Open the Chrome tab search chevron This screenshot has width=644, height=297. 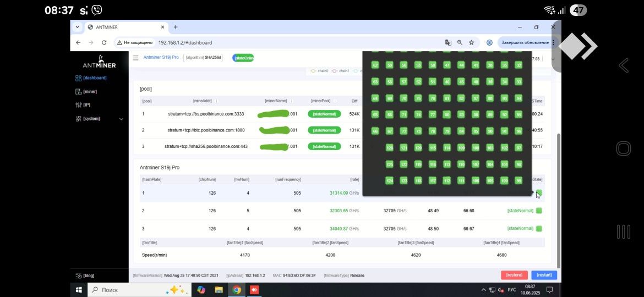(x=77, y=27)
